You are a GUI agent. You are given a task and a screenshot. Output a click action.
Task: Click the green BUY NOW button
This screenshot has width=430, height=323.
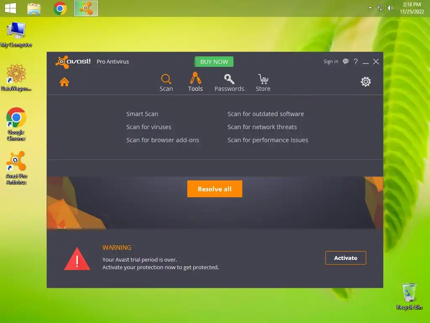click(x=214, y=61)
